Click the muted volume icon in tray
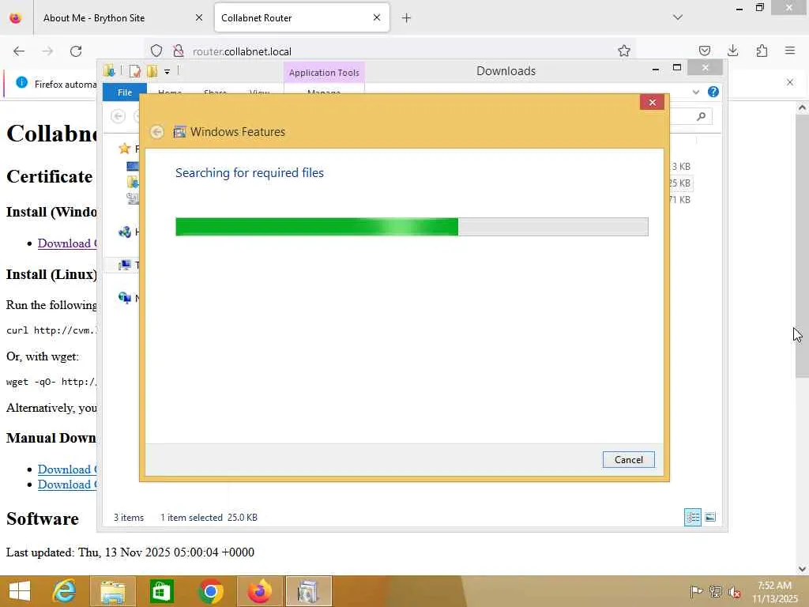This screenshot has width=809, height=607. point(734,591)
